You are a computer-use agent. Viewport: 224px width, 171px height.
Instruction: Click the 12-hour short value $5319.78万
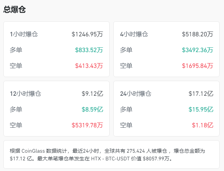[x=88, y=125]
